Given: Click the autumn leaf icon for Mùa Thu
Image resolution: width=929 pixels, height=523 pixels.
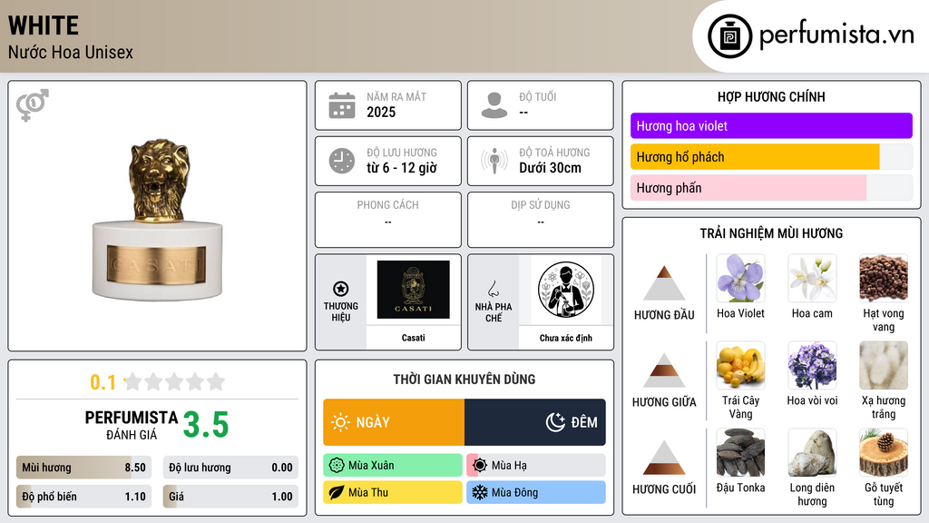Looking at the screenshot, I should [x=337, y=493].
